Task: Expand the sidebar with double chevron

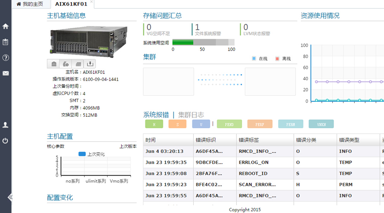Action: [x=9, y=197]
